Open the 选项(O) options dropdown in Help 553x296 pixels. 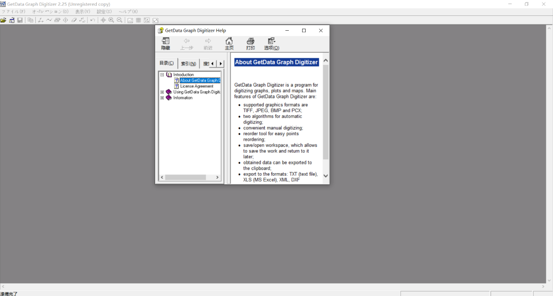click(271, 44)
